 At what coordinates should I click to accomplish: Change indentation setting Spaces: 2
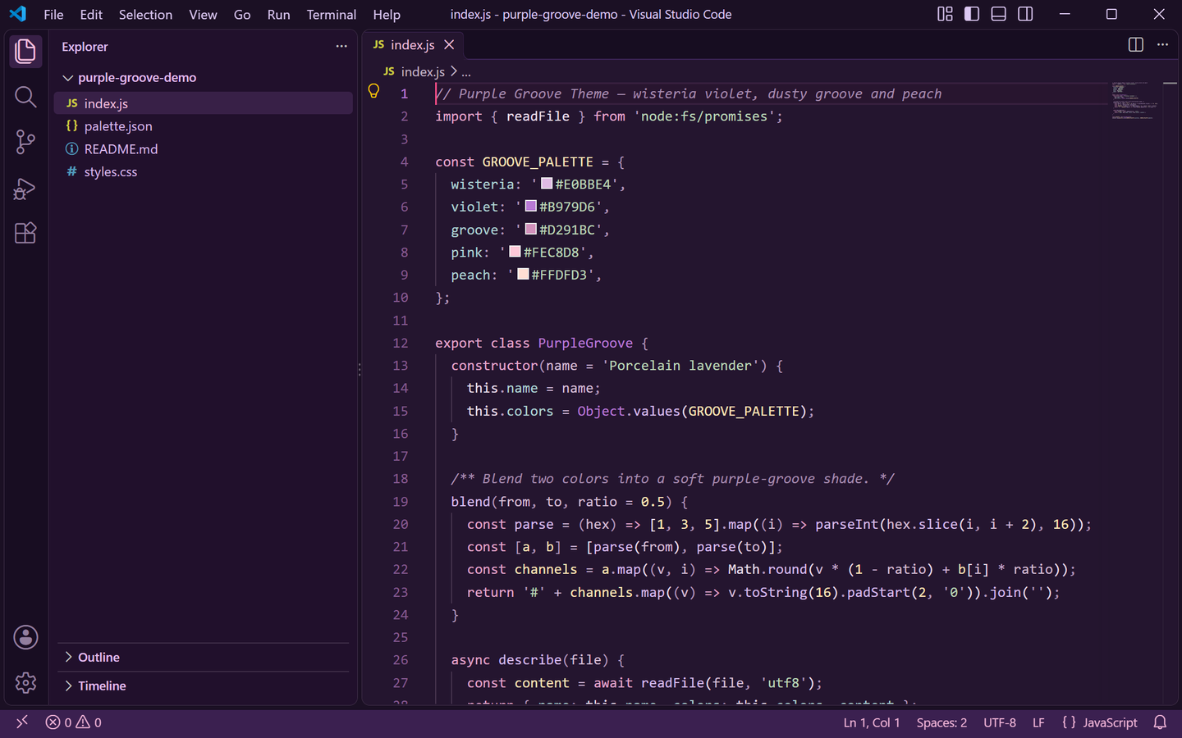pos(941,722)
